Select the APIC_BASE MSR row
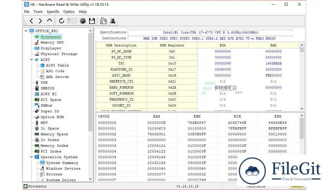 [197, 75]
